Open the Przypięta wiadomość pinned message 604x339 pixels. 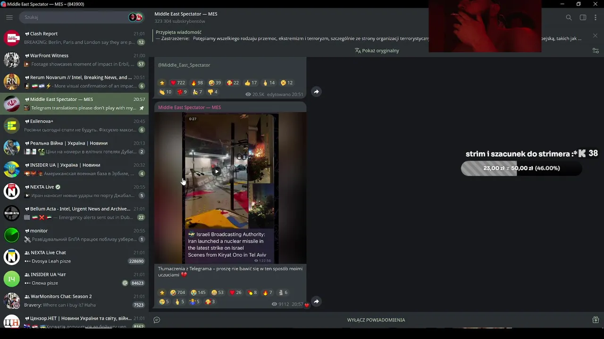click(368, 36)
